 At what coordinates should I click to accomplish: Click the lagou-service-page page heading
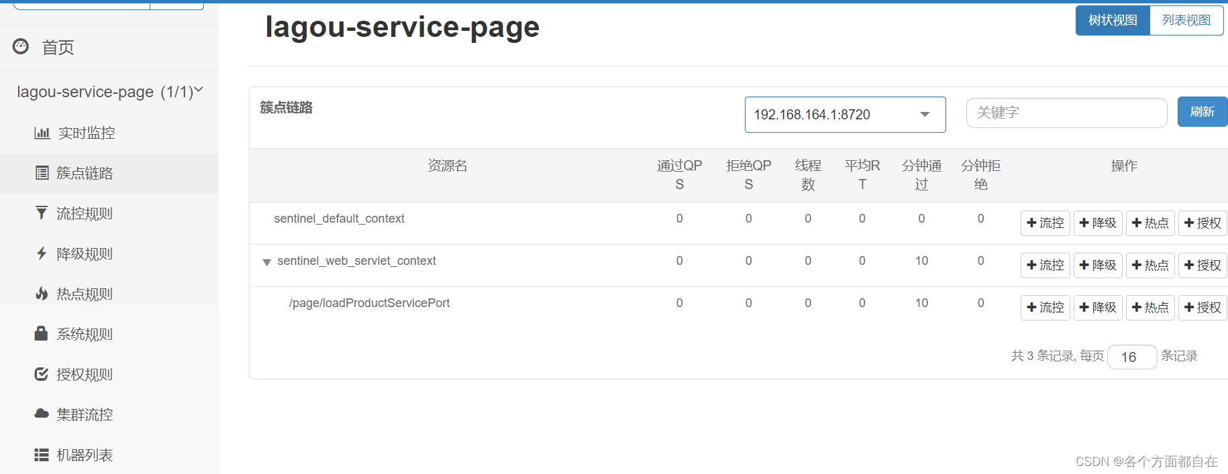pyautogui.click(x=403, y=27)
